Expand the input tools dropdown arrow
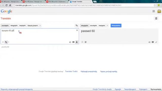This screenshot has height=91, width=162. [9, 42]
